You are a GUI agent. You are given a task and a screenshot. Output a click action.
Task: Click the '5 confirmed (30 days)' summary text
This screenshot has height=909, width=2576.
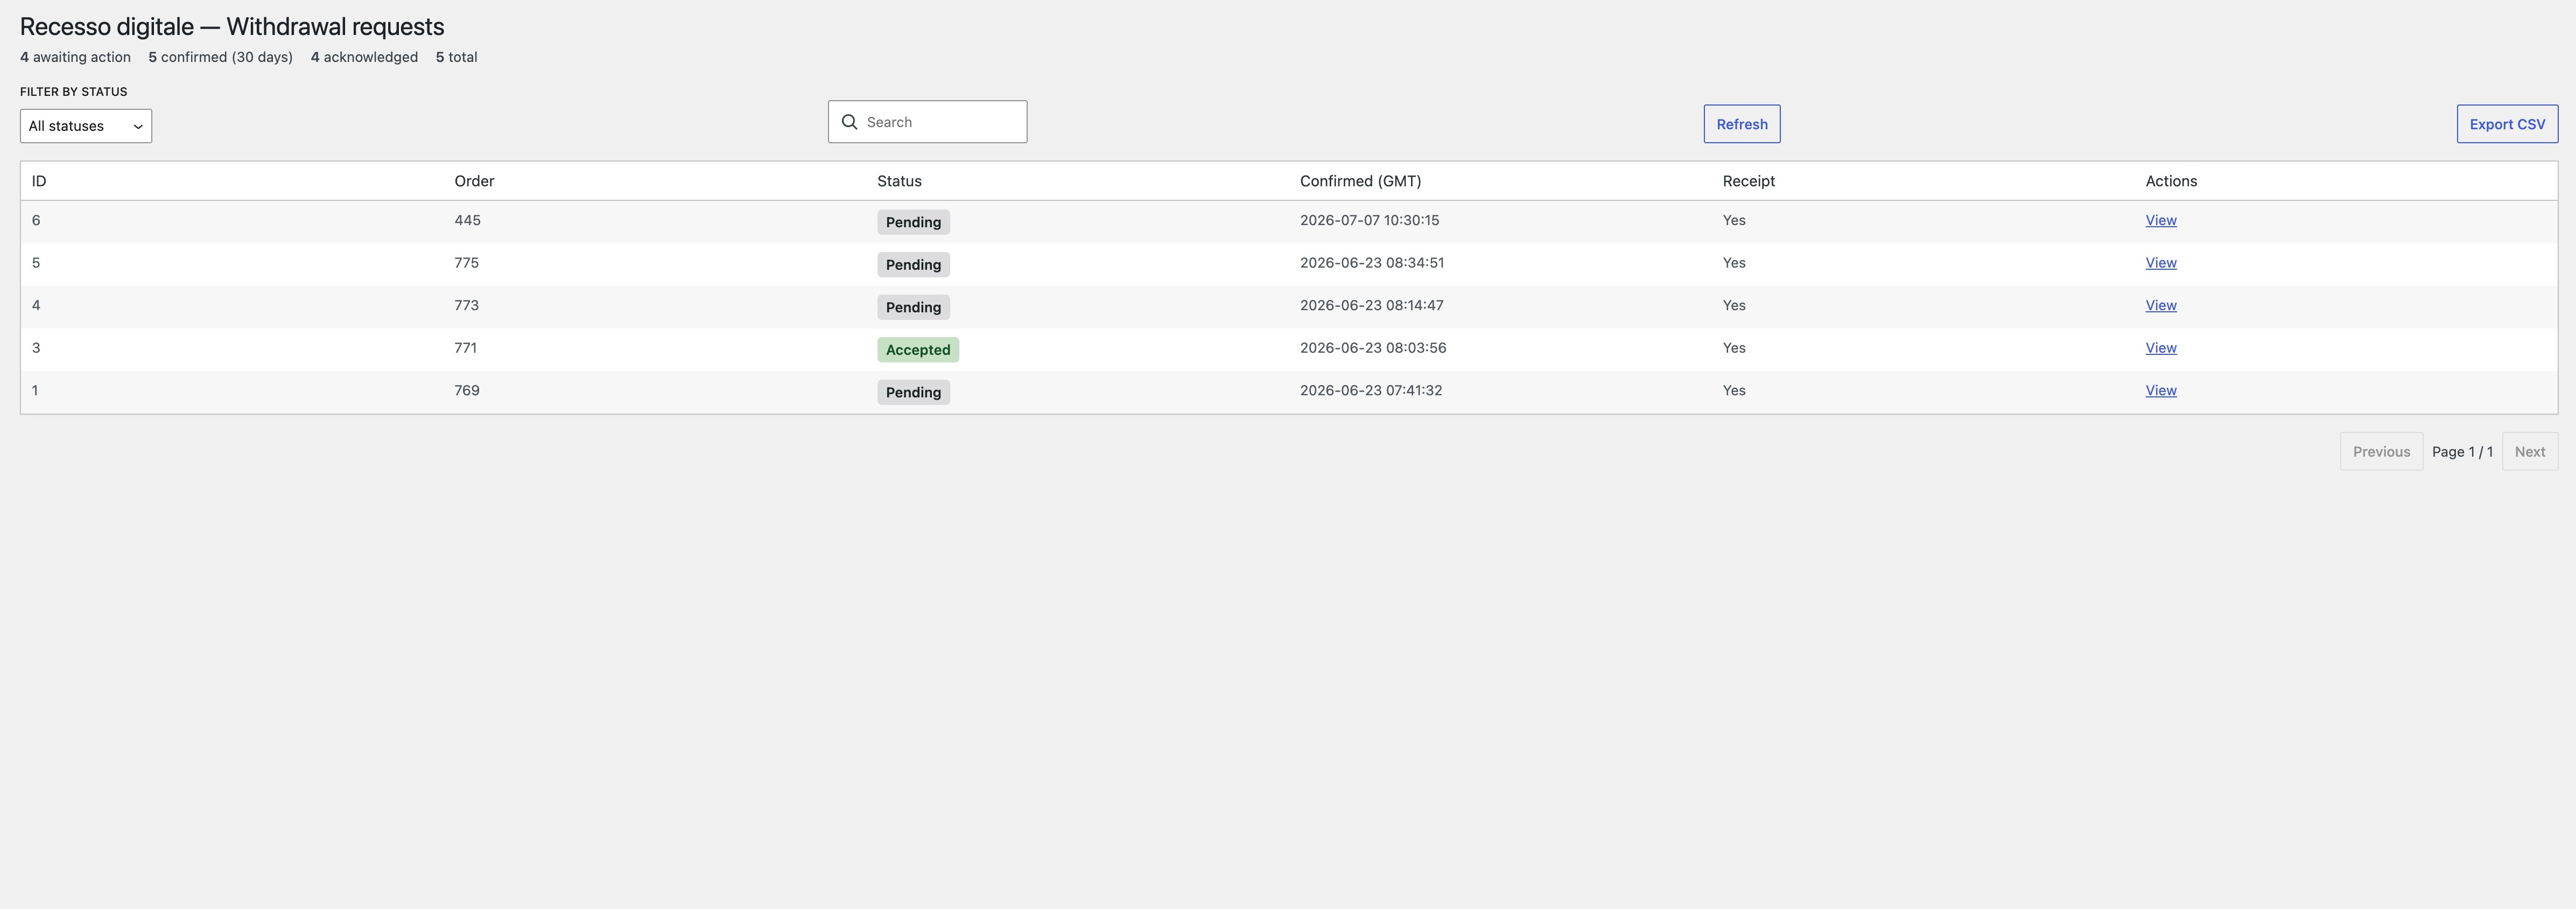coord(220,57)
